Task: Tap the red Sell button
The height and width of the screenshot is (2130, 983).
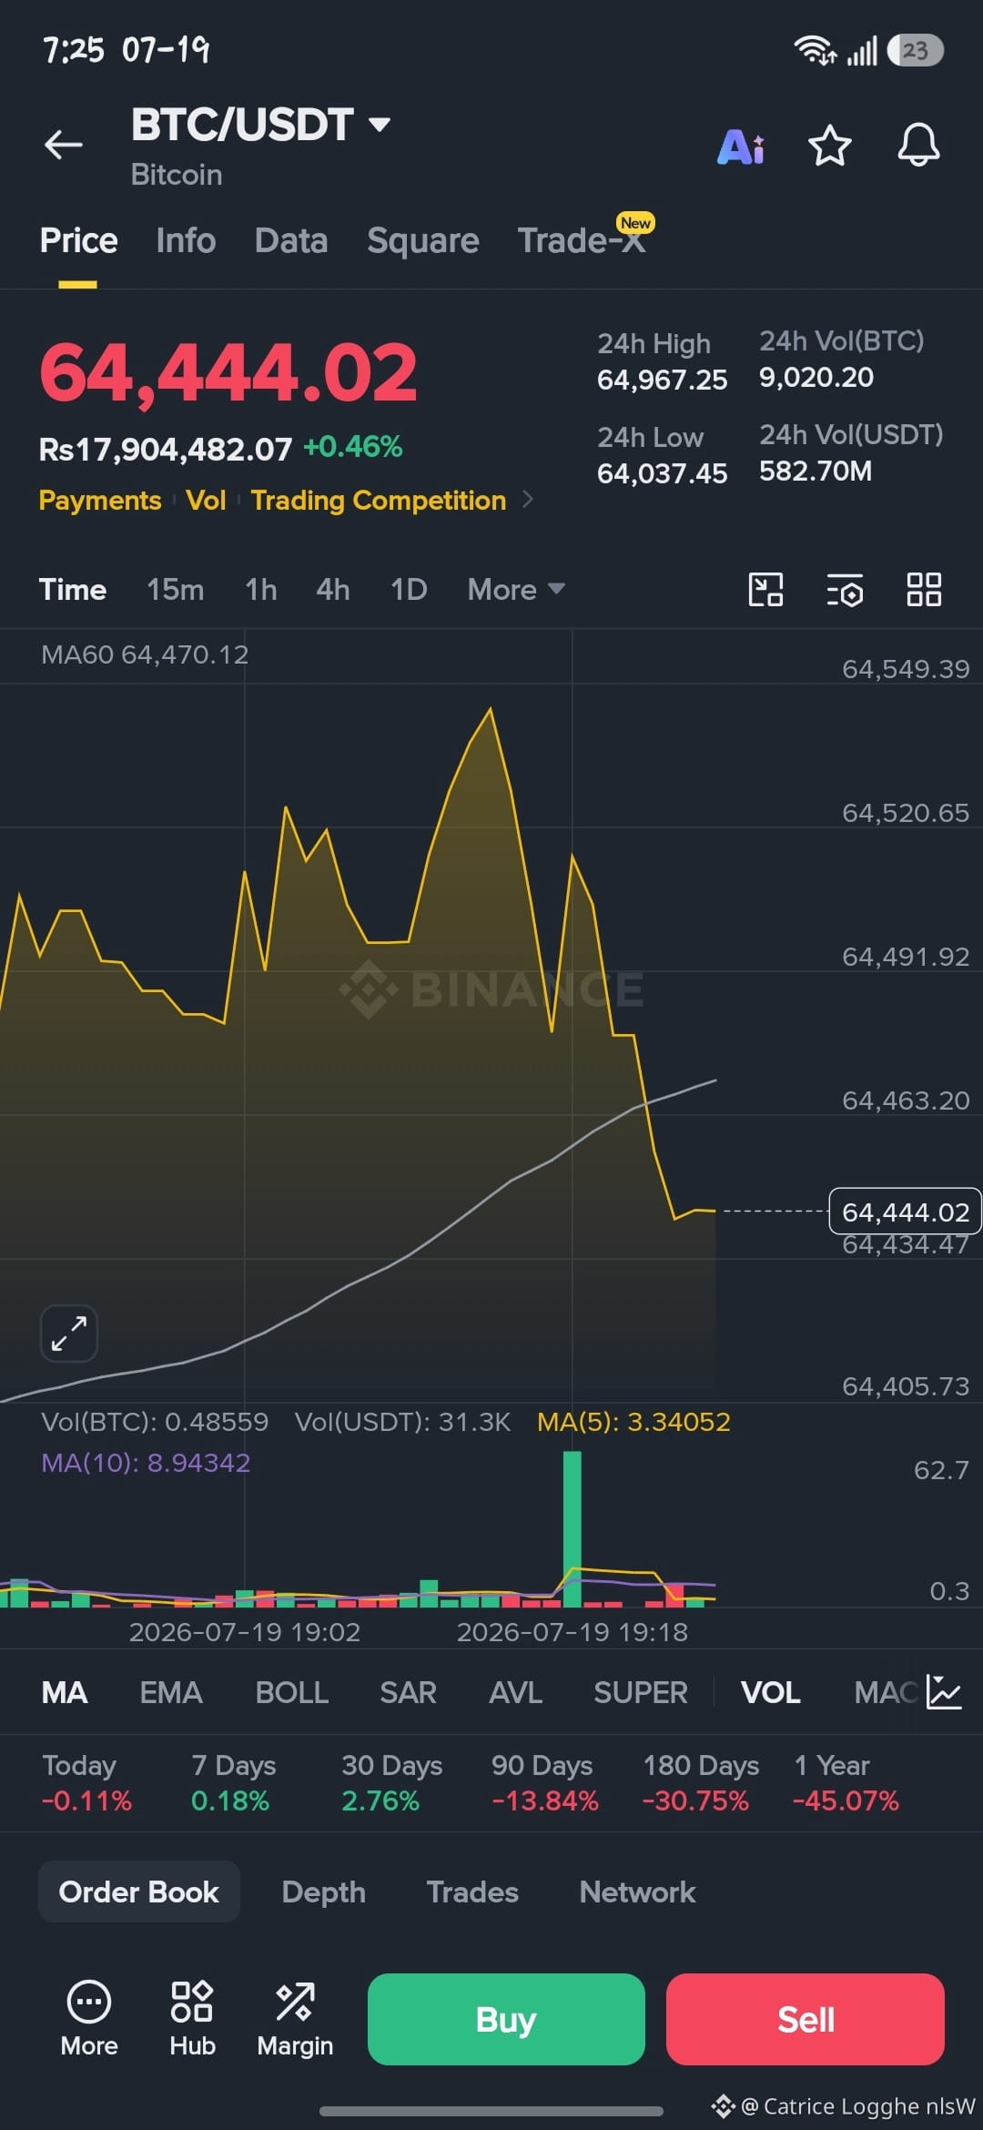Action: click(806, 2019)
